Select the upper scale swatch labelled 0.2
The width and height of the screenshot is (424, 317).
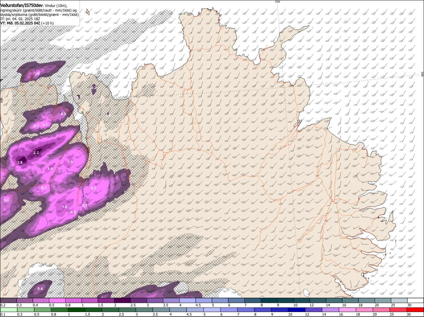tap(8, 300)
